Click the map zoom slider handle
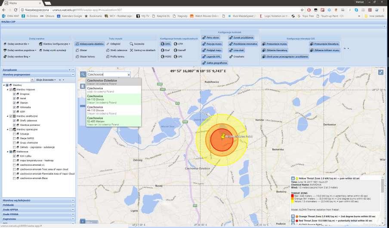Viewport: 389px width, 228px height. 83,106
